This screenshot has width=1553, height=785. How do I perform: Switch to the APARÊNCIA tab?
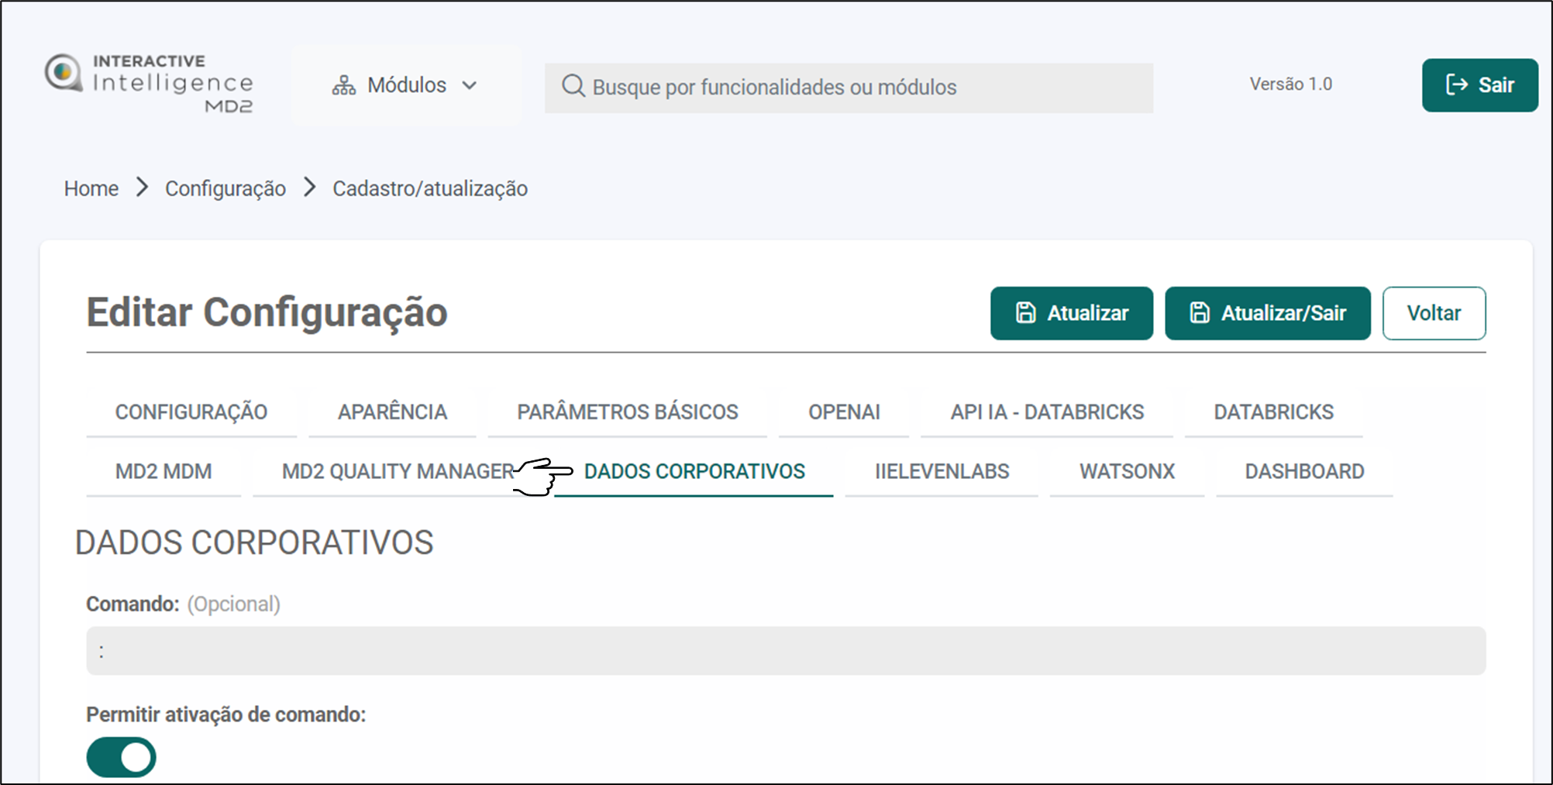[x=392, y=412]
